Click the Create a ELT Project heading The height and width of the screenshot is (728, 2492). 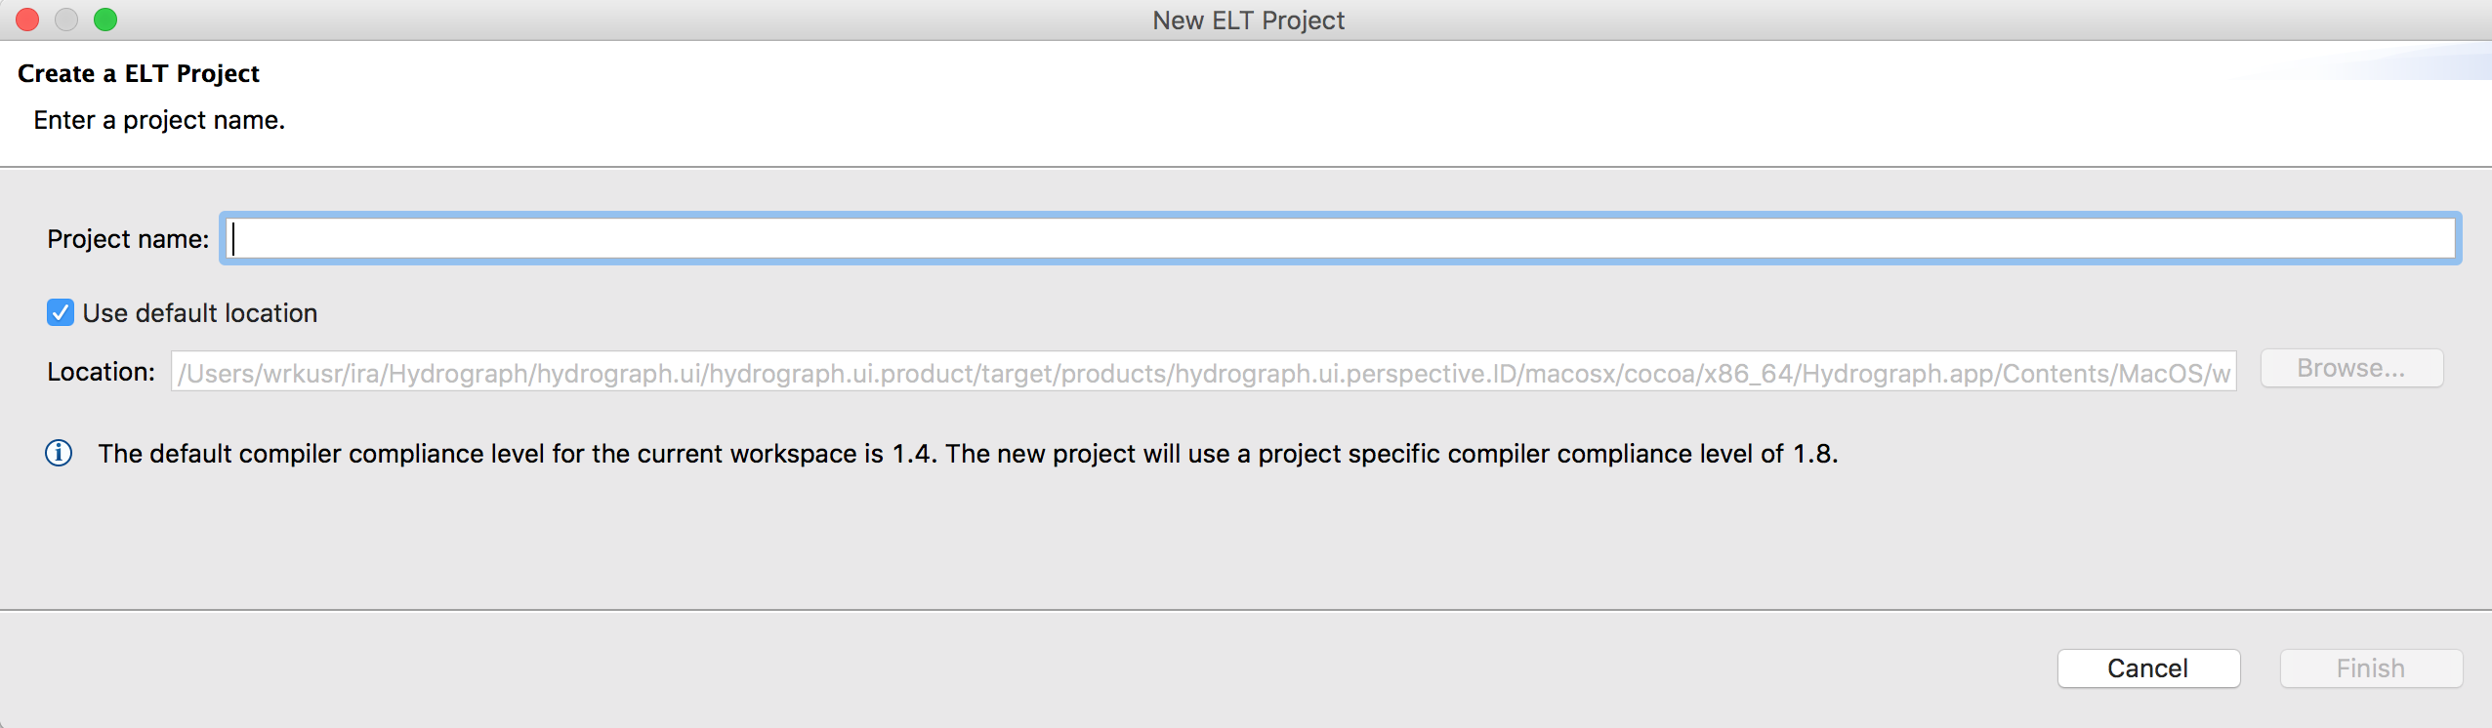139,74
